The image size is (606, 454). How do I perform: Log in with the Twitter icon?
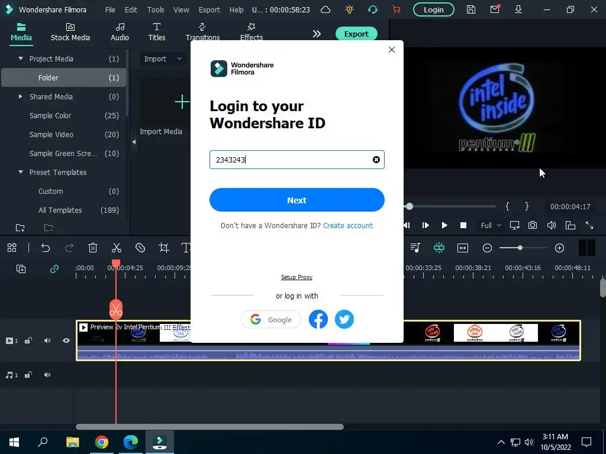tap(344, 319)
